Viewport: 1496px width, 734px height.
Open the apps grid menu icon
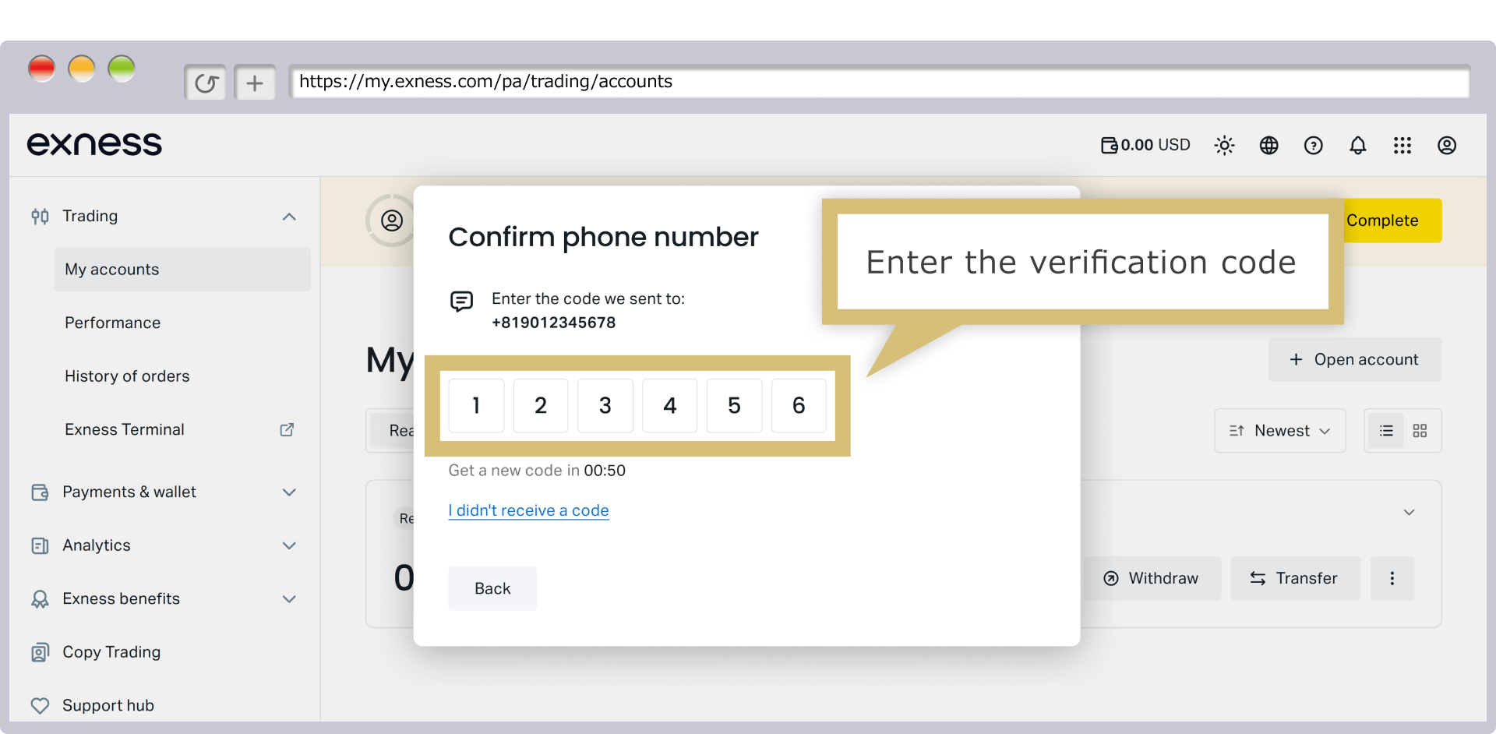pos(1402,145)
